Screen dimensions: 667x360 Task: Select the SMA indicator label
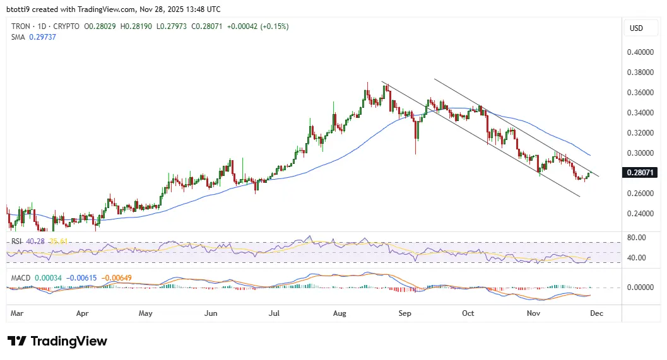(x=19, y=37)
